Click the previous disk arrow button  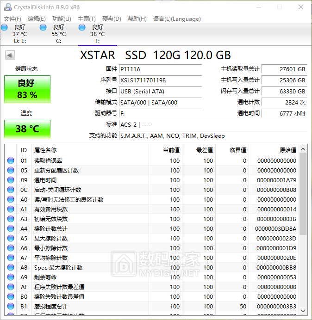click(x=10, y=55)
